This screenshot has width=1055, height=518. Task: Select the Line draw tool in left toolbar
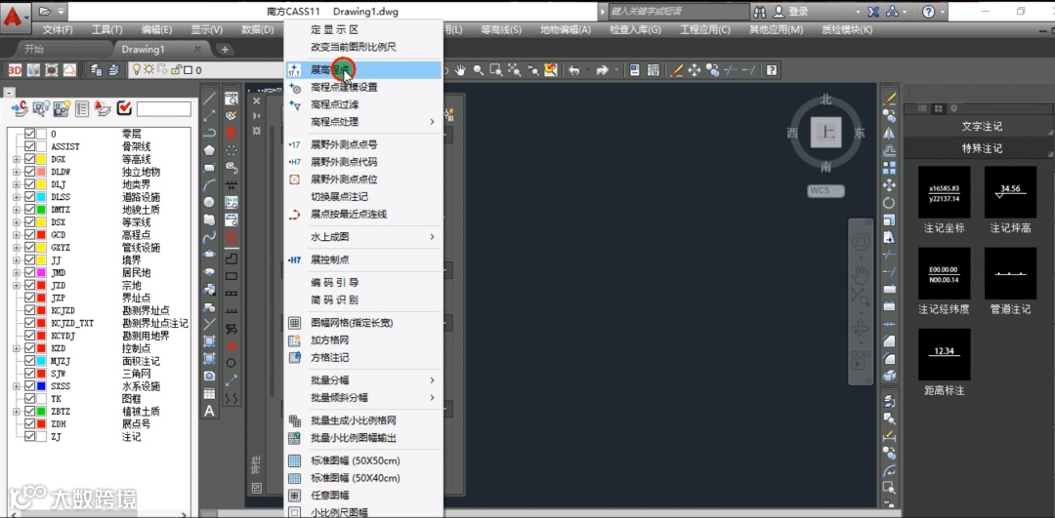pyautogui.click(x=209, y=99)
